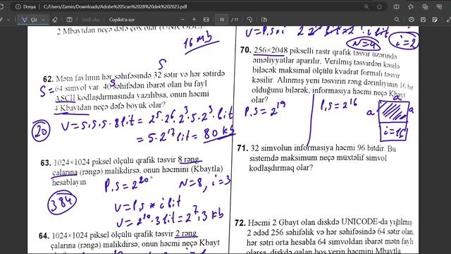Viewport: 451px width, 254px height.
Task: Open the find-in-PDF search icon
Action: 397,20
